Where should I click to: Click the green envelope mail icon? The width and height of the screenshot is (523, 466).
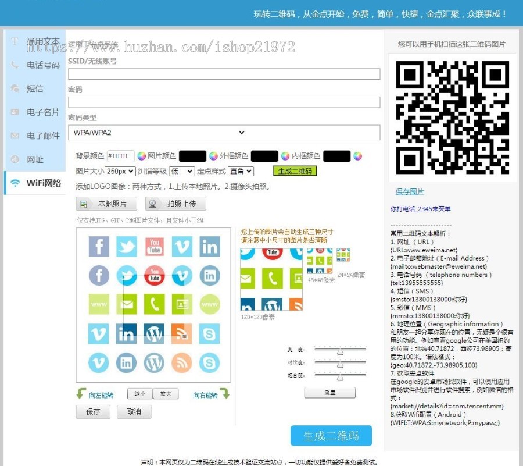[127, 304]
